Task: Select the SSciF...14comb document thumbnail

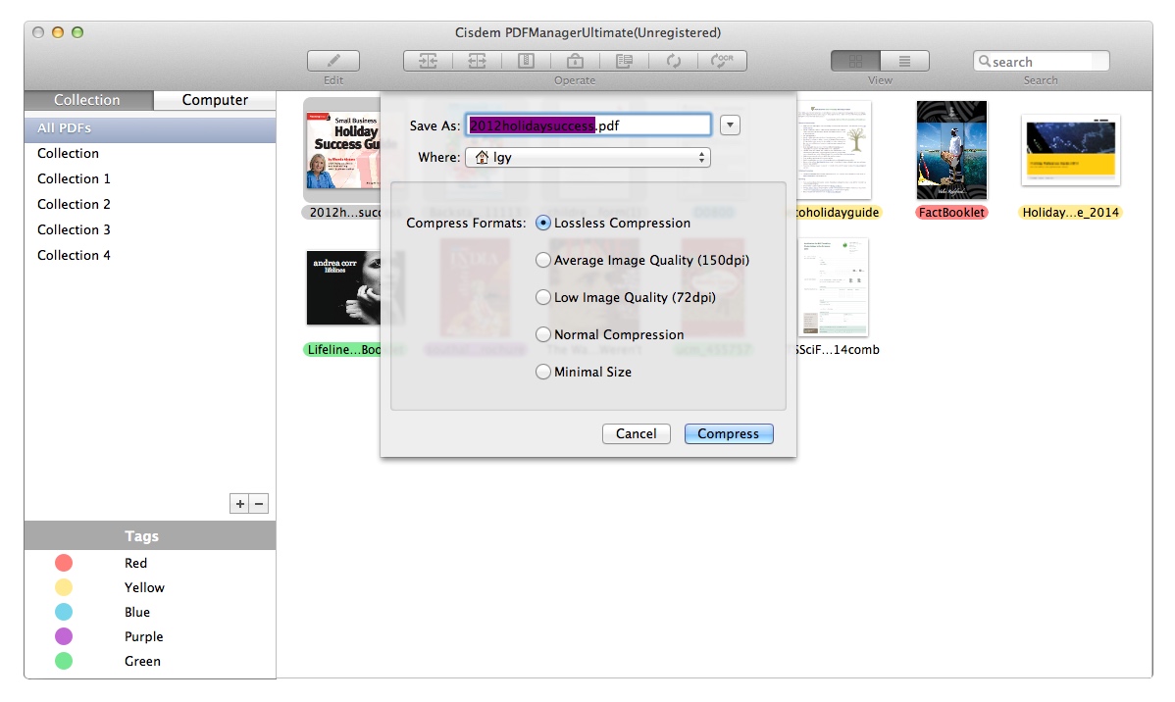Action: (x=834, y=287)
